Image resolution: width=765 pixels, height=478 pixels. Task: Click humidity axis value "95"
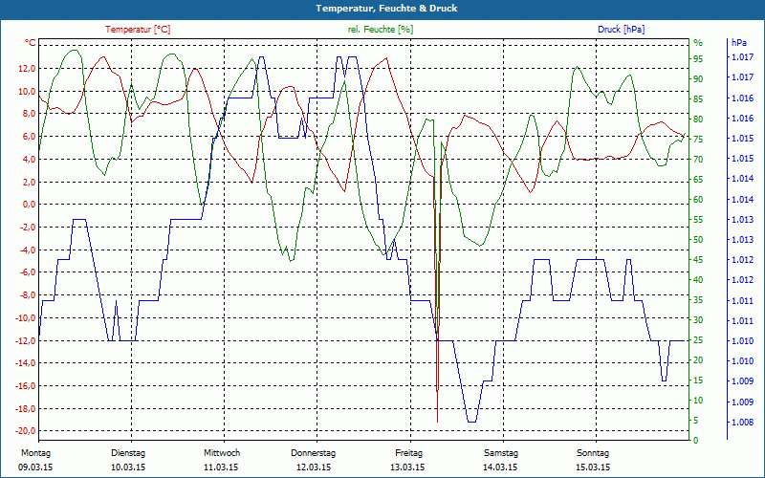(698, 59)
